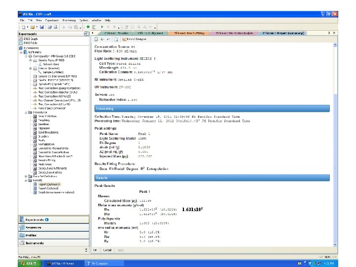Select the Band Broadening procedure

[46, 132]
